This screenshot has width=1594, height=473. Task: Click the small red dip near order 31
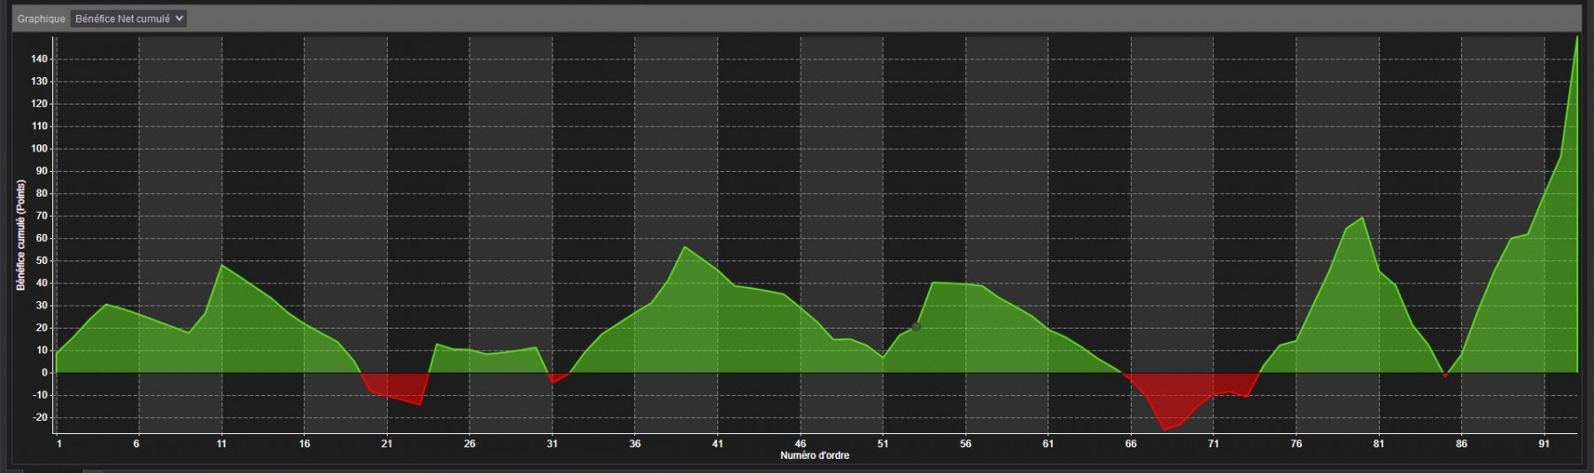[554, 378]
